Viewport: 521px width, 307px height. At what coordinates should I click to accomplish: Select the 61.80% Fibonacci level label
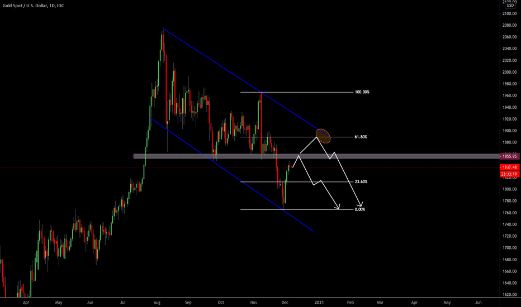361,137
